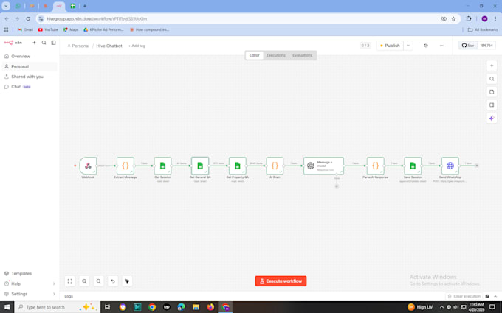Open the YouTube bookmark
This screenshot has height=313, width=502.
(48, 29)
